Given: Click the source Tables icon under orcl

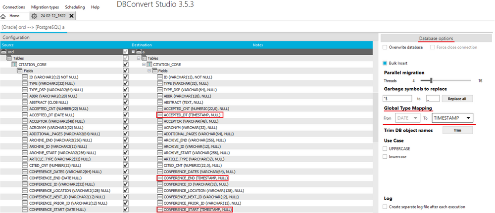Looking at the screenshot, I should coord(9,58).
